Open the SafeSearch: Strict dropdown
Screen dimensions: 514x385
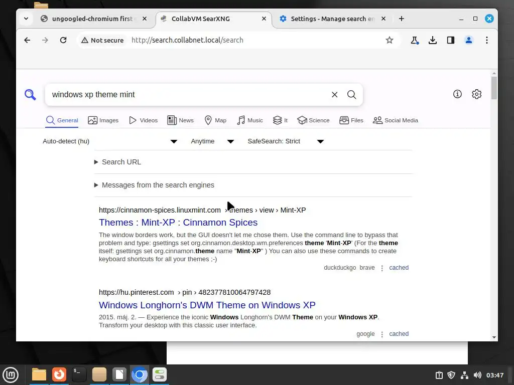point(286,141)
